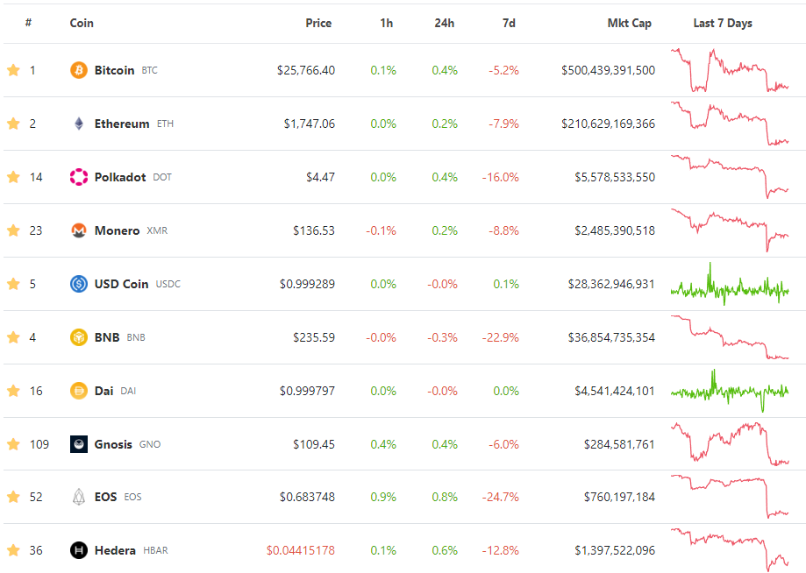The image size is (806, 573).
Task: Go to the EOS coin name link
Action: 106,497
